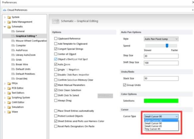Toggle Center of Object checkbox
Image resolution: width=194 pixels, height=139 pixels.
(56, 54)
